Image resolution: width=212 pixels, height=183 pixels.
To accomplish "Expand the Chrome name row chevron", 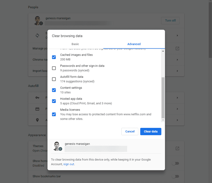I will pos(177,60).
